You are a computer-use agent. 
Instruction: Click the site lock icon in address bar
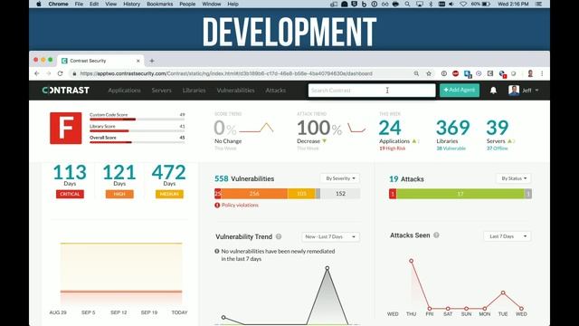point(74,73)
